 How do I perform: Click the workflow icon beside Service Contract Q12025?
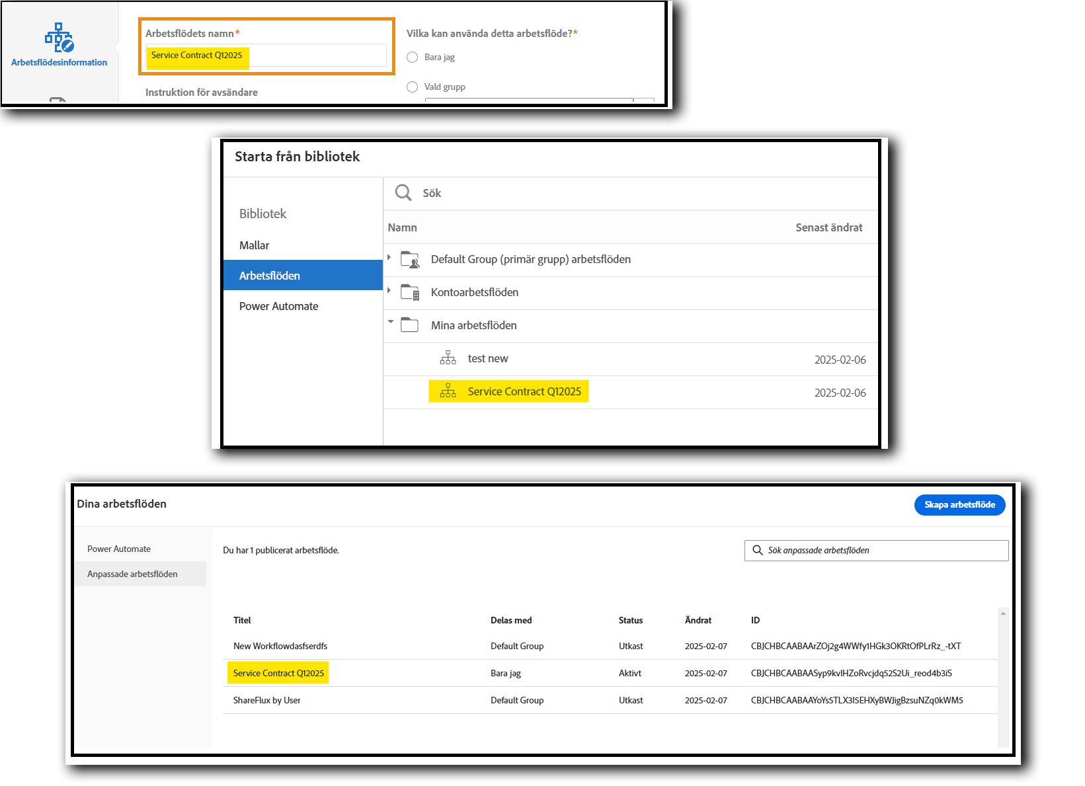(x=448, y=391)
